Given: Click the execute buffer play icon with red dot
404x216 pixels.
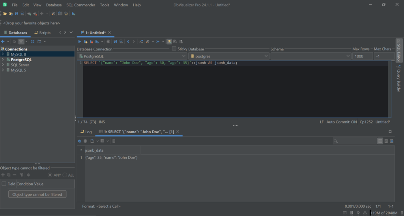Looking at the screenshot, I should 91,41.
